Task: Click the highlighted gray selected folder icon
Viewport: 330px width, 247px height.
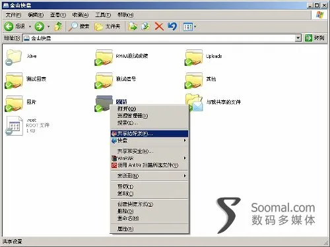Action: point(103,103)
